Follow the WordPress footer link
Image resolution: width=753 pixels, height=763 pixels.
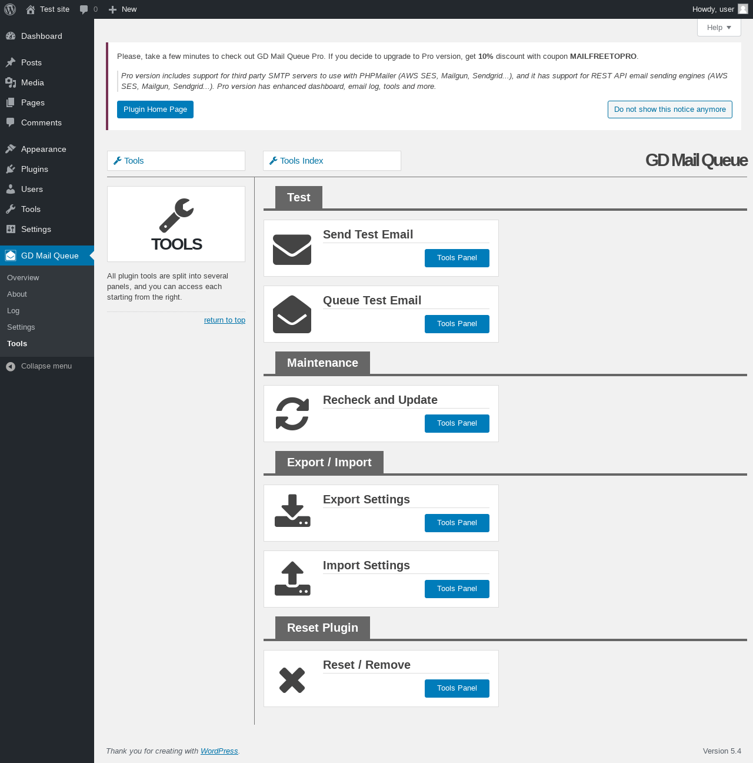click(x=219, y=751)
